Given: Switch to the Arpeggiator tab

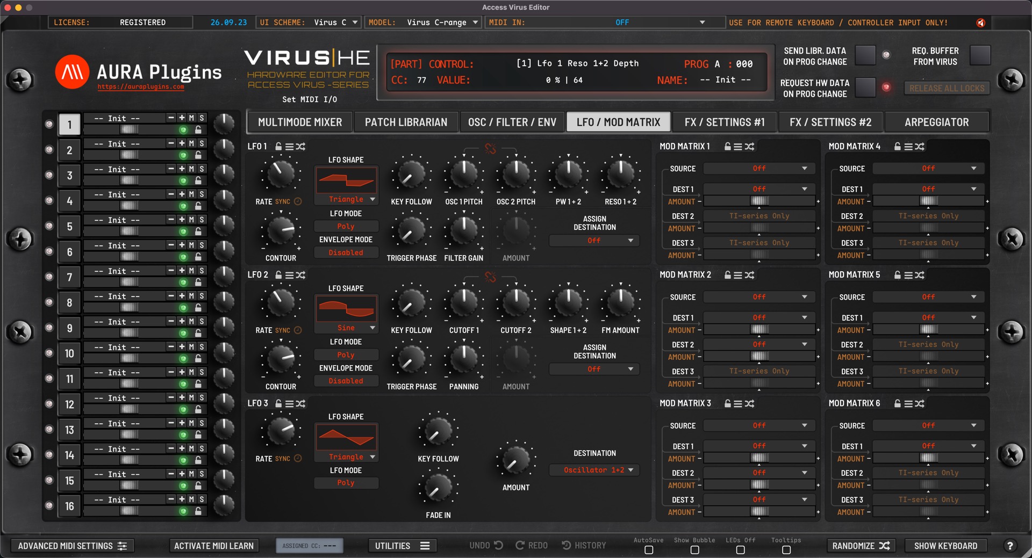Looking at the screenshot, I should point(936,122).
